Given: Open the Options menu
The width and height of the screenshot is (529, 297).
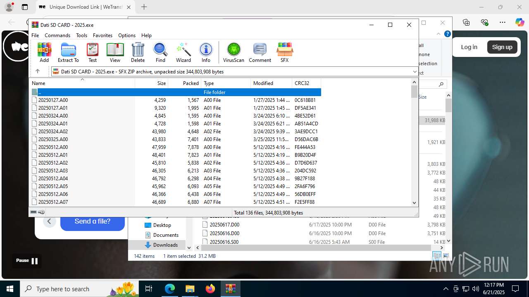Looking at the screenshot, I should 127,35.
